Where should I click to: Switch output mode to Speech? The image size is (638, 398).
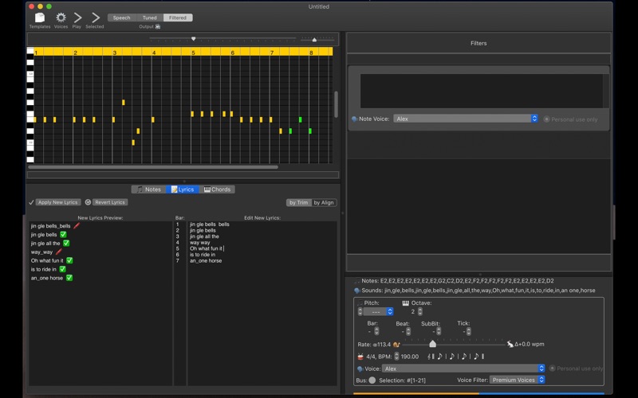tap(121, 18)
